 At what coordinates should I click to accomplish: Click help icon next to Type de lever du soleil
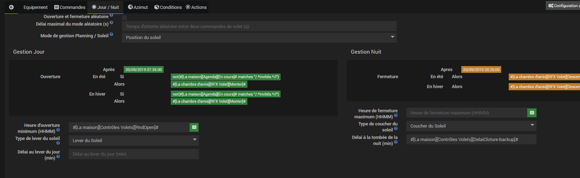point(58,143)
